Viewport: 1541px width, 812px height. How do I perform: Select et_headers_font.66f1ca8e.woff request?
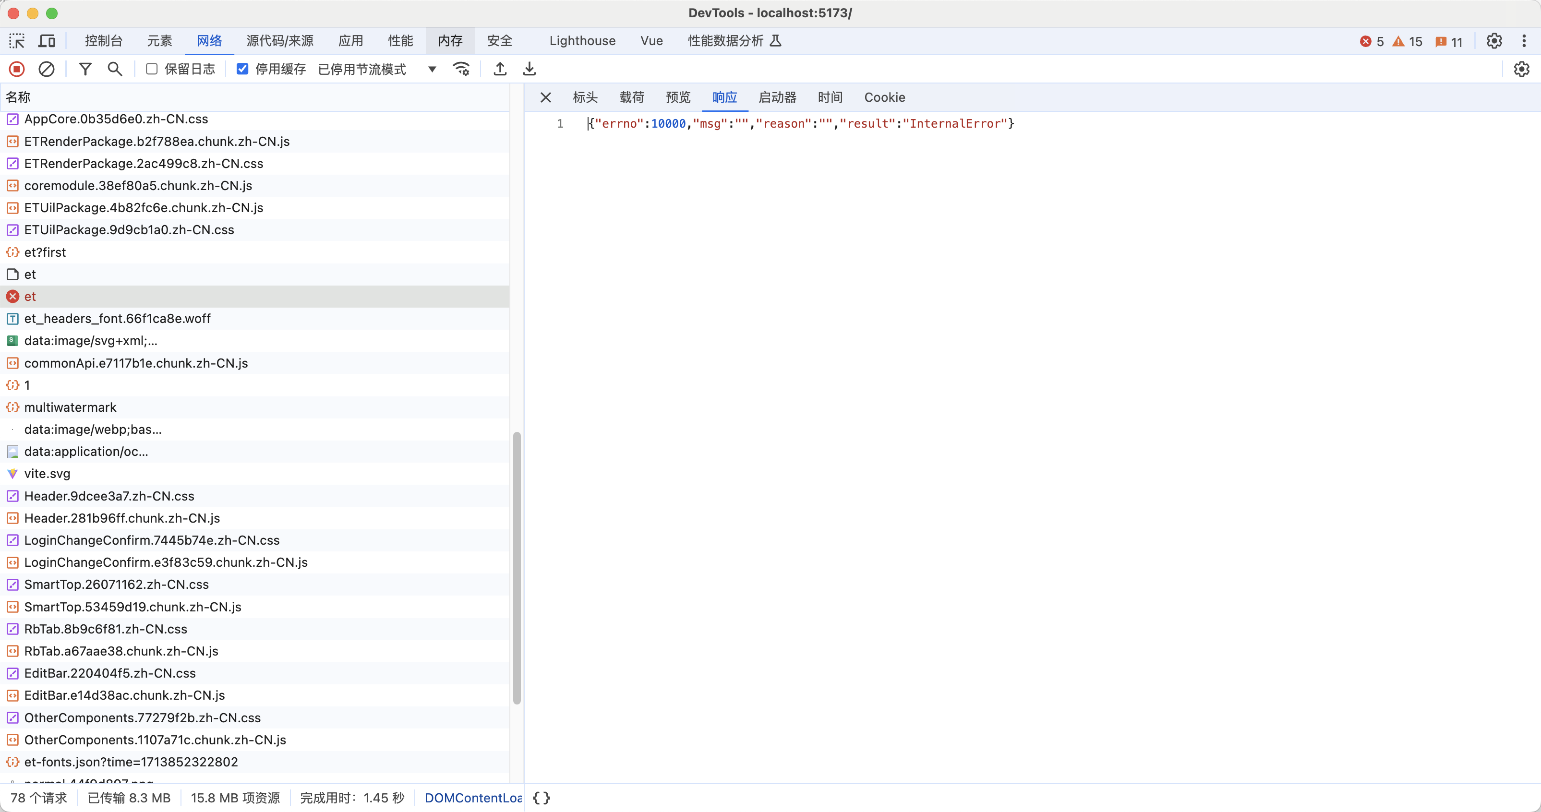(x=255, y=319)
